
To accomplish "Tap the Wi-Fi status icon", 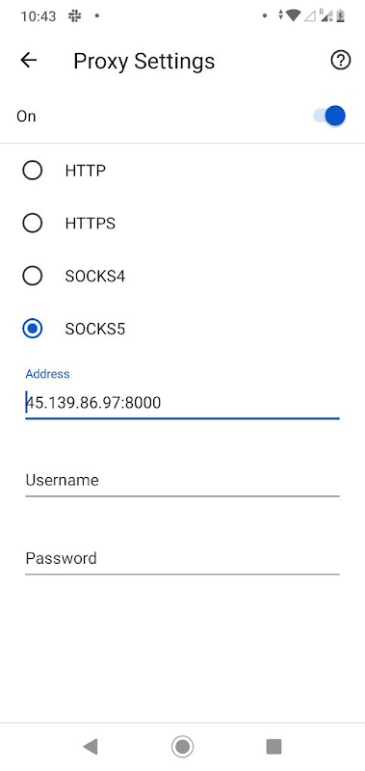I will [x=293, y=15].
